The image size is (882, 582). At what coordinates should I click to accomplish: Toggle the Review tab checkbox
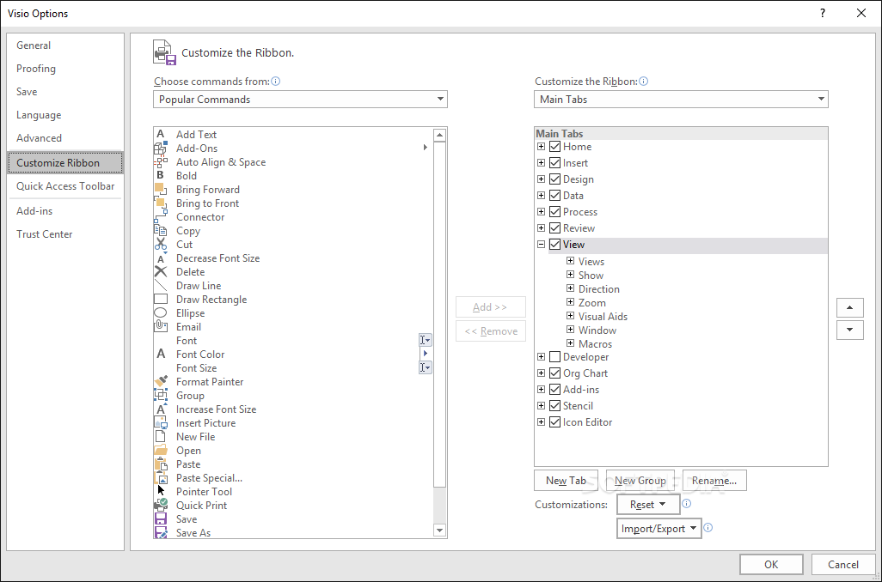(554, 228)
